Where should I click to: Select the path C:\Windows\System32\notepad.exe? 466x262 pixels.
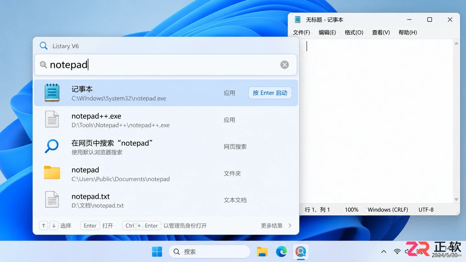pyautogui.click(x=119, y=98)
